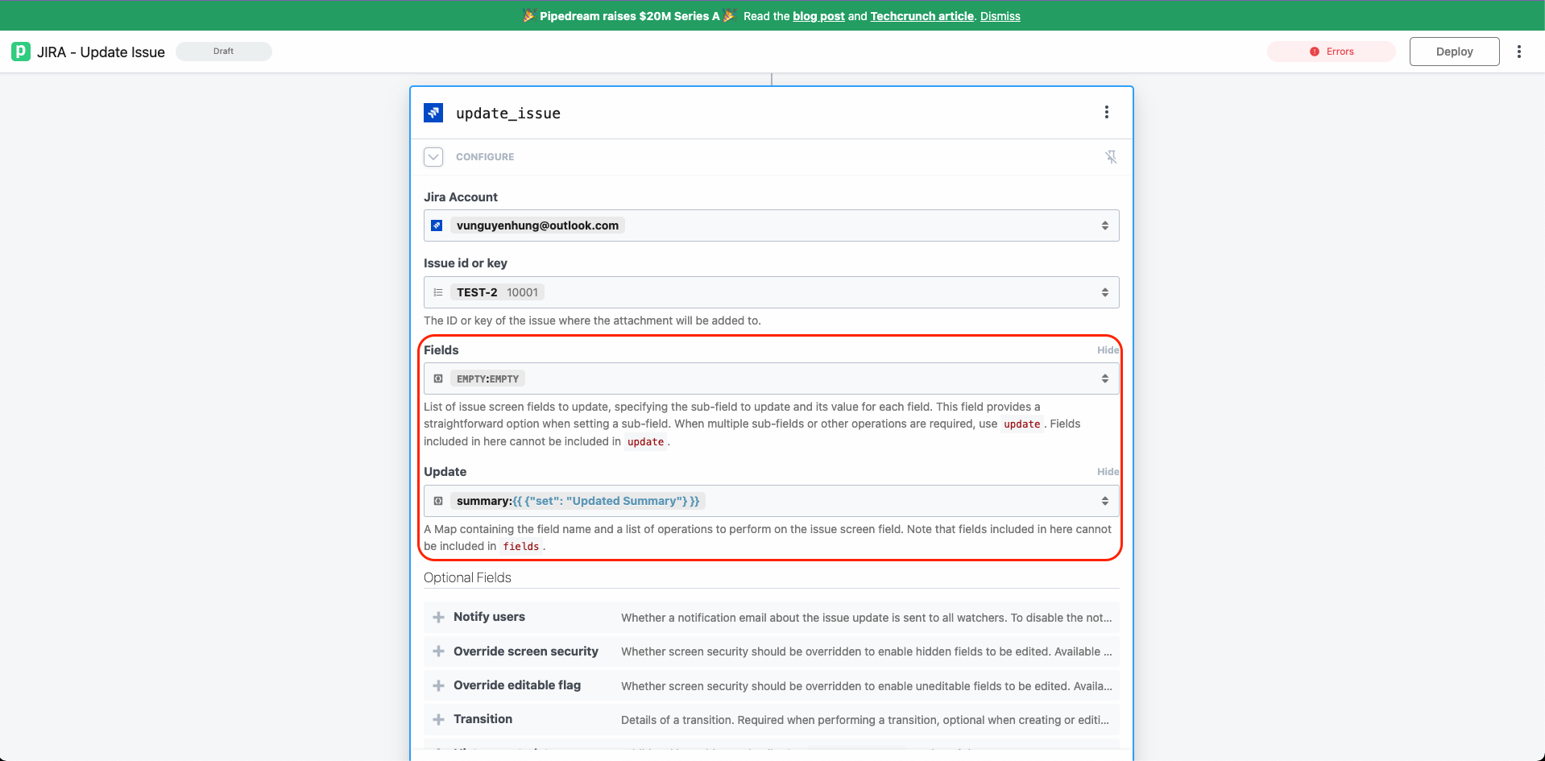
Task: Click the list icon inside Issue id field
Action: [x=438, y=292]
